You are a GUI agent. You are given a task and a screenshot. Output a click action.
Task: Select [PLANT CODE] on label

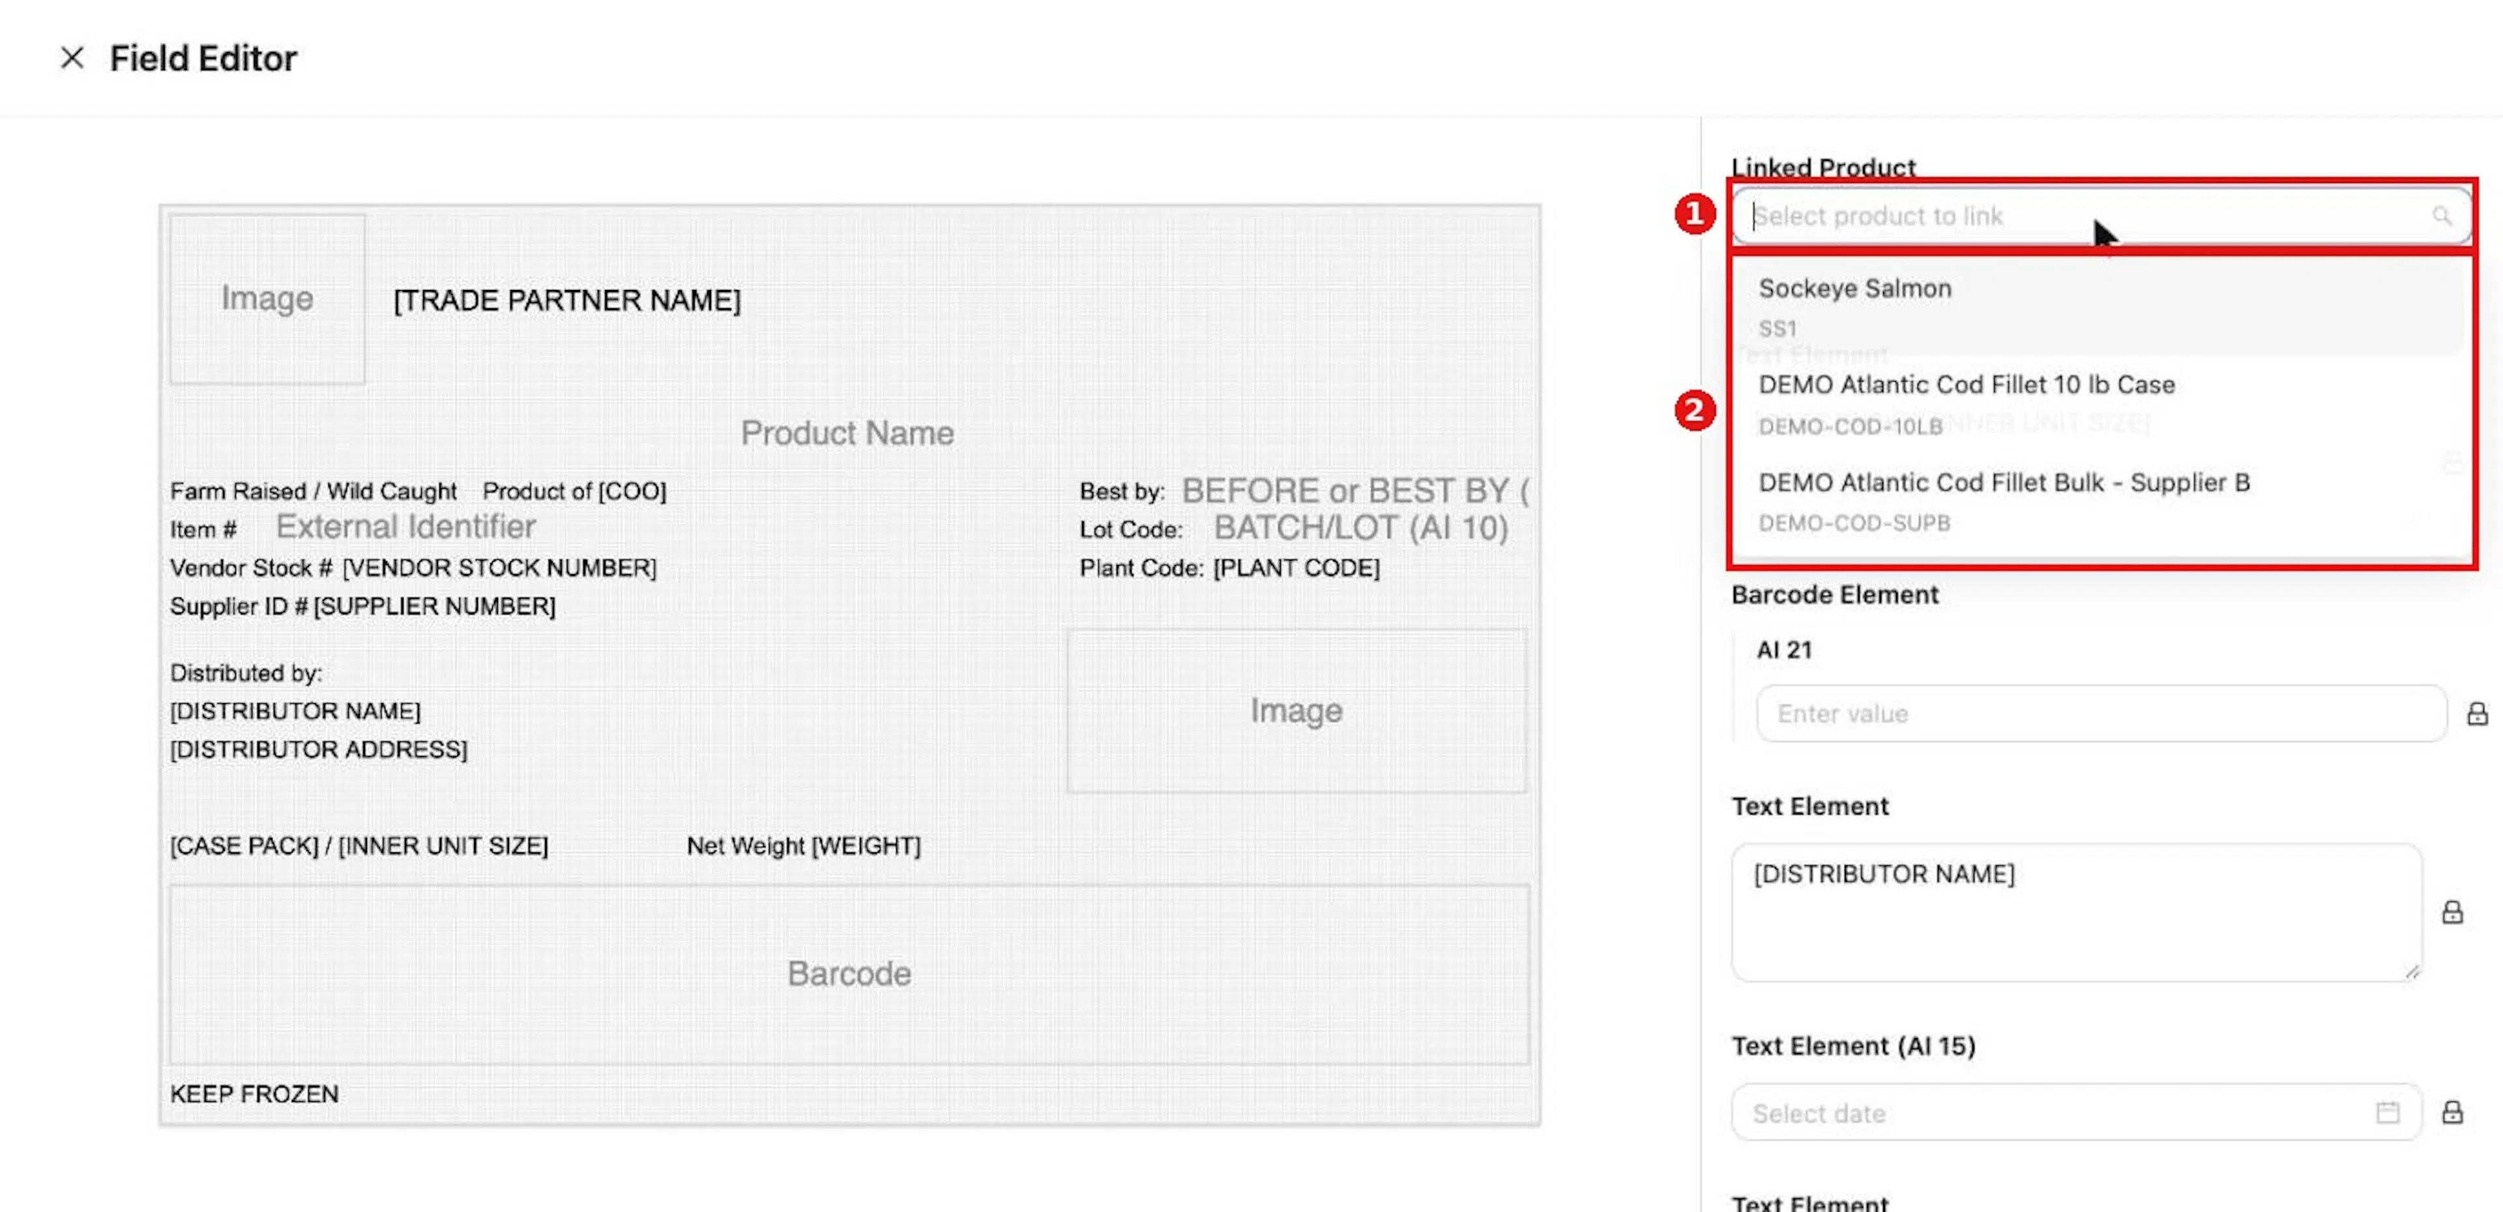pos(1296,568)
